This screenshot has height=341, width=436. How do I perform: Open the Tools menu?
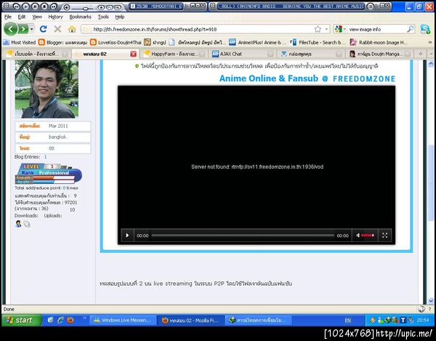coord(103,17)
